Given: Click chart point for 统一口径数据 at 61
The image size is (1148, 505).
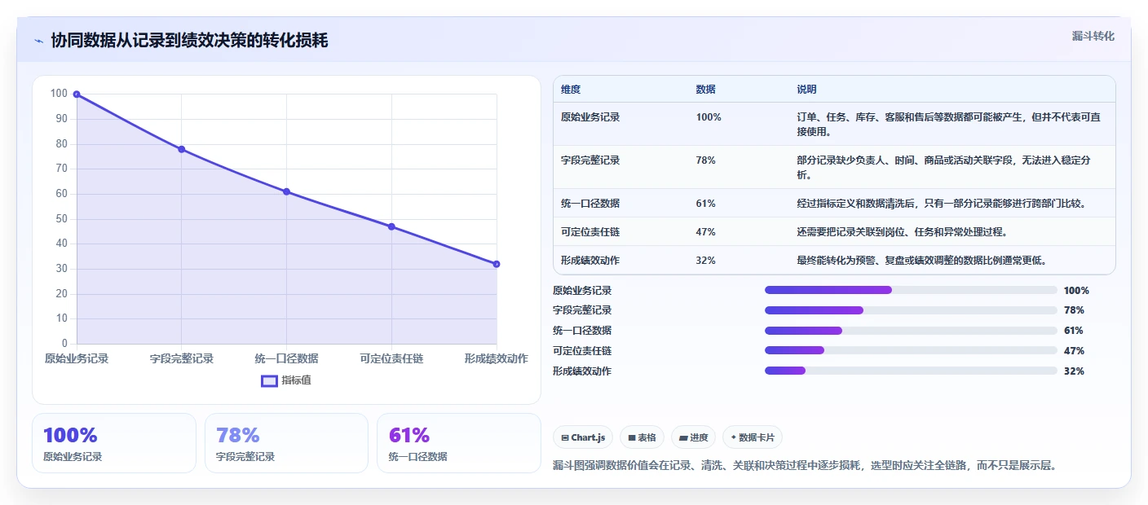Looking at the screenshot, I should click(x=286, y=191).
